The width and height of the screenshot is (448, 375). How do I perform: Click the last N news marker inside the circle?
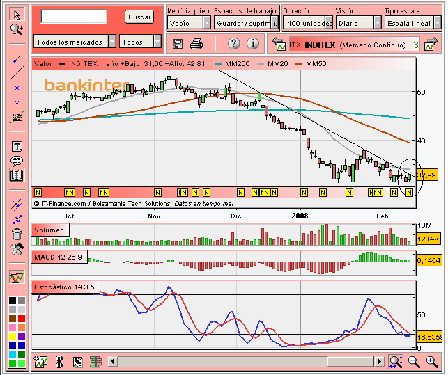click(x=409, y=192)
